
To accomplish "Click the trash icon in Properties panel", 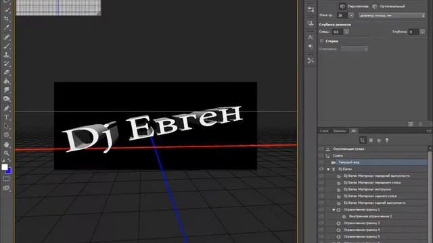I will [x=421, y=124].
